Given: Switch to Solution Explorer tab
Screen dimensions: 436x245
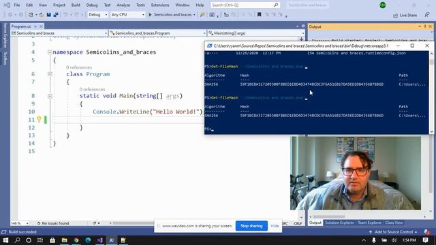Looking at the screenshot, I should tap(339, 223).
